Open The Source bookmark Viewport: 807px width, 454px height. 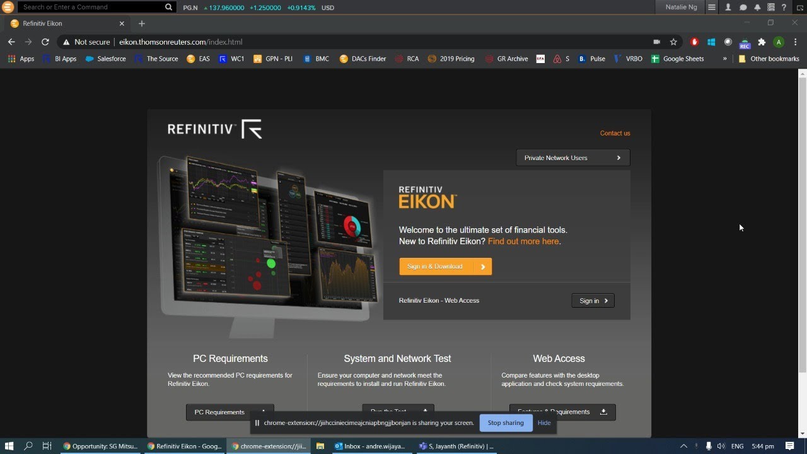point(156,59)
